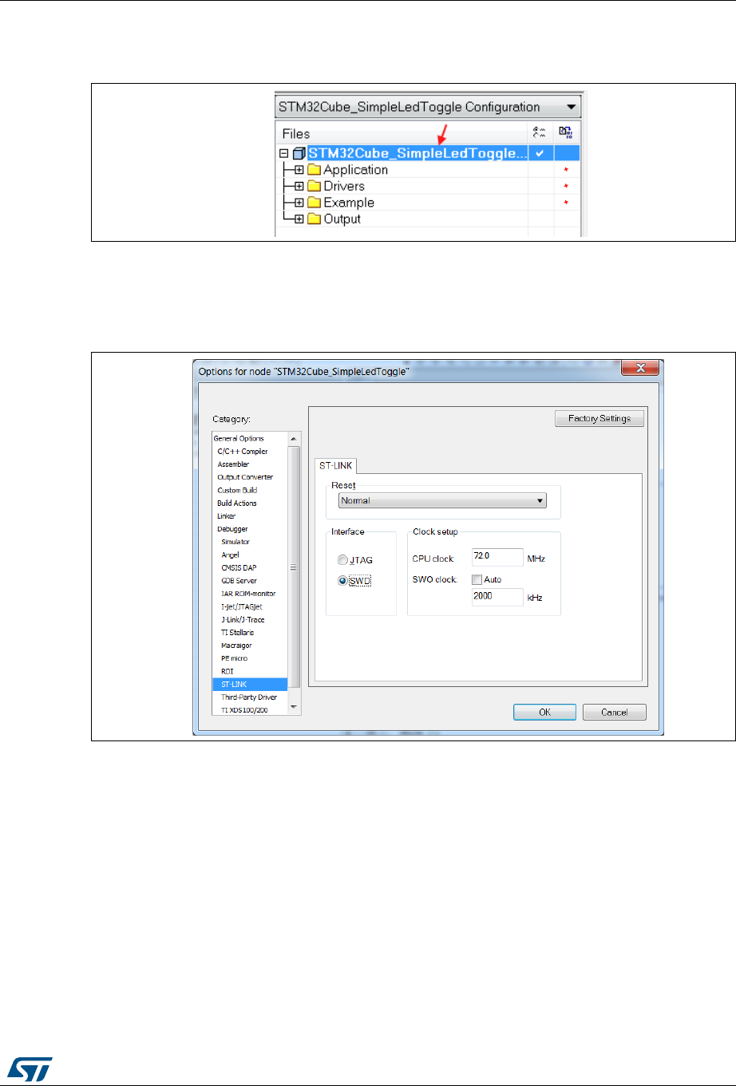Enable the SWO clock Auto checkbox
Viewport: 736px width, 1086px height.
[477, 580]
